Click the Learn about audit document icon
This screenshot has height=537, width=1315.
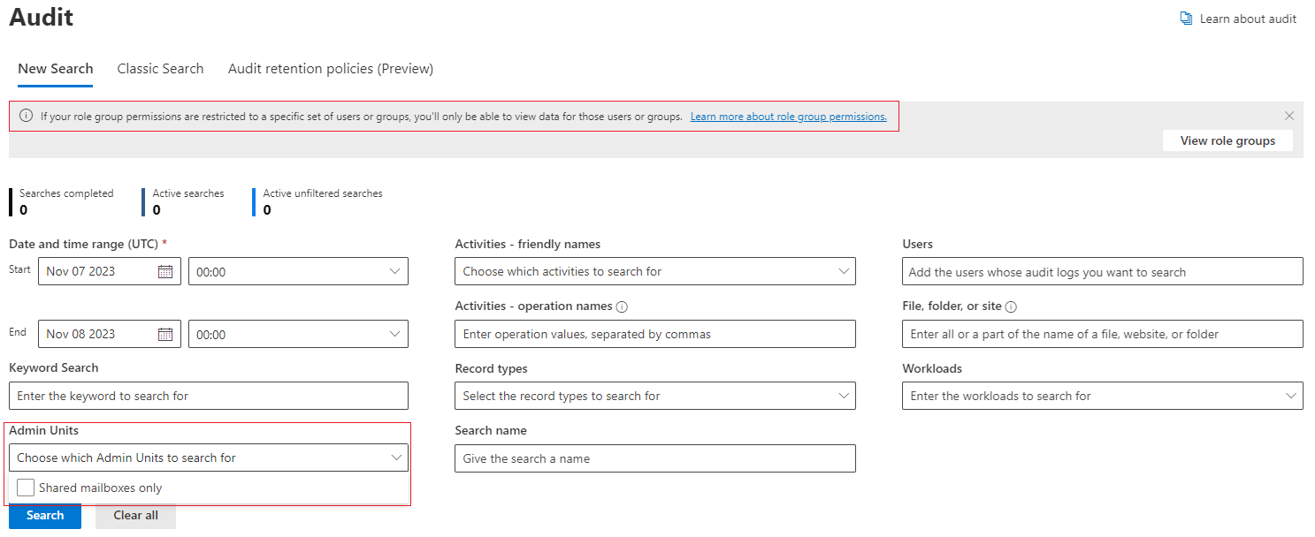click(x=1186, y=19)
